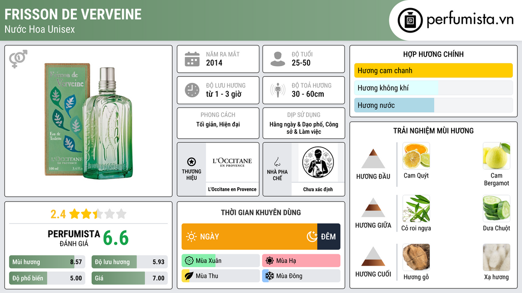This screenshot has height=293, width=522.
Task: Click the Dưa Chuột cucumber image
Action: [497, 208]
